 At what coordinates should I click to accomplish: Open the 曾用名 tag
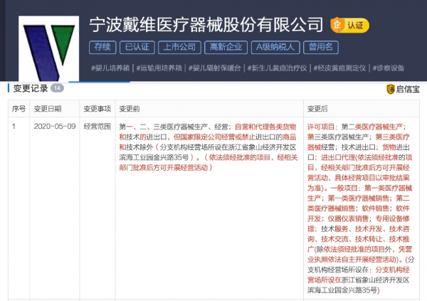click(321, 48)
